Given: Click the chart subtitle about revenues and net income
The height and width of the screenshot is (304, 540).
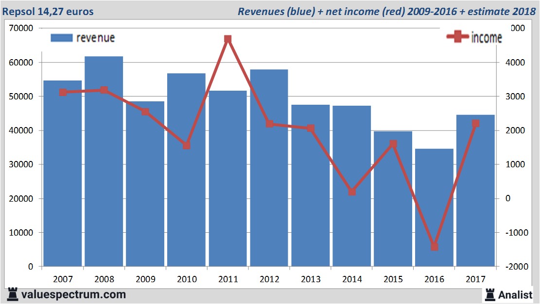Looking at the screenshot, I should click(x=386, y=11).
